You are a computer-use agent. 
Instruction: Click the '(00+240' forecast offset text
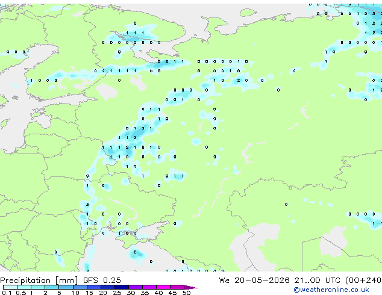(363, 281)
